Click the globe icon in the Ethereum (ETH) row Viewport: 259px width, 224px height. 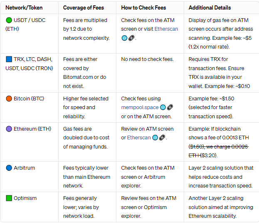(x=155, y=138)
